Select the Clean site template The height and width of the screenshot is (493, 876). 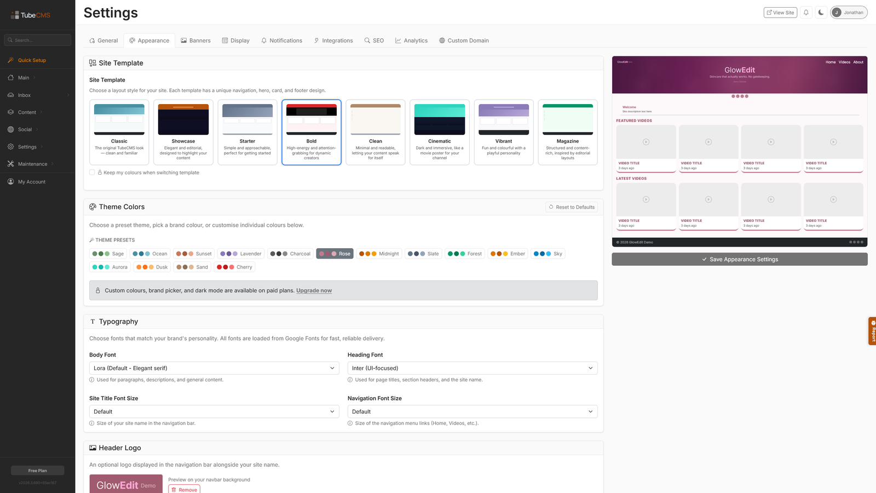[375, 132]
